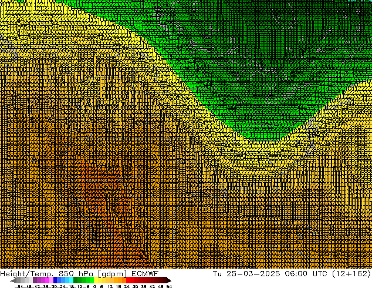
Task: Click the dark maroon swatch at legend's right end
Action: tap(163, 280)
